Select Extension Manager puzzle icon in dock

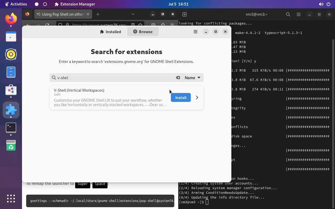pyautogui.click(x=11, y=110)
